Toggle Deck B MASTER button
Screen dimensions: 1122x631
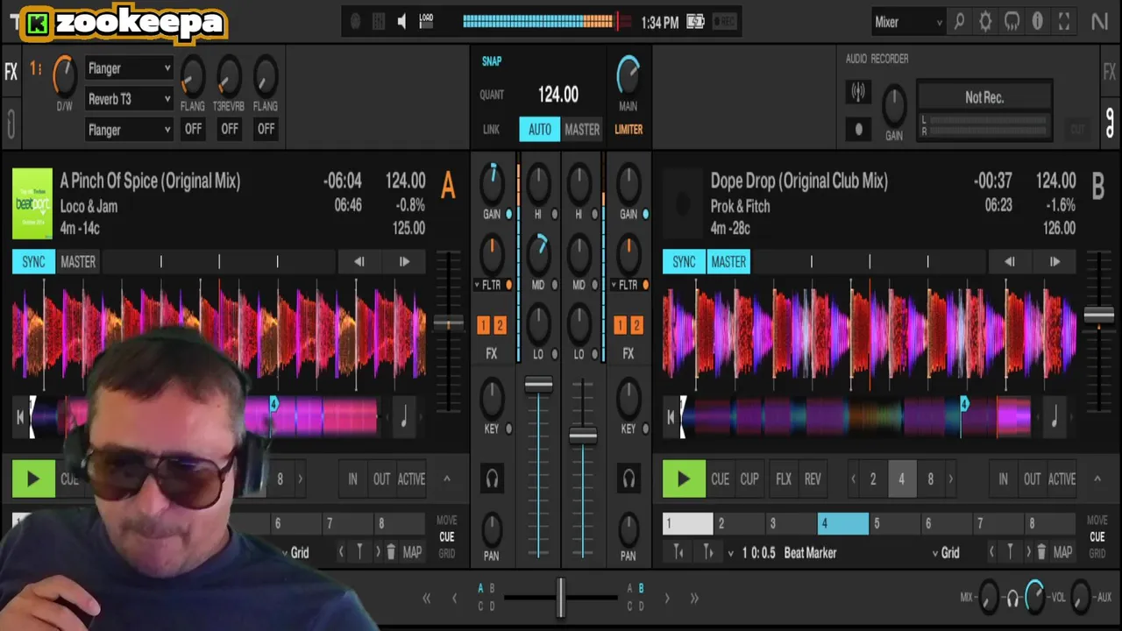(x=728, y=261)
